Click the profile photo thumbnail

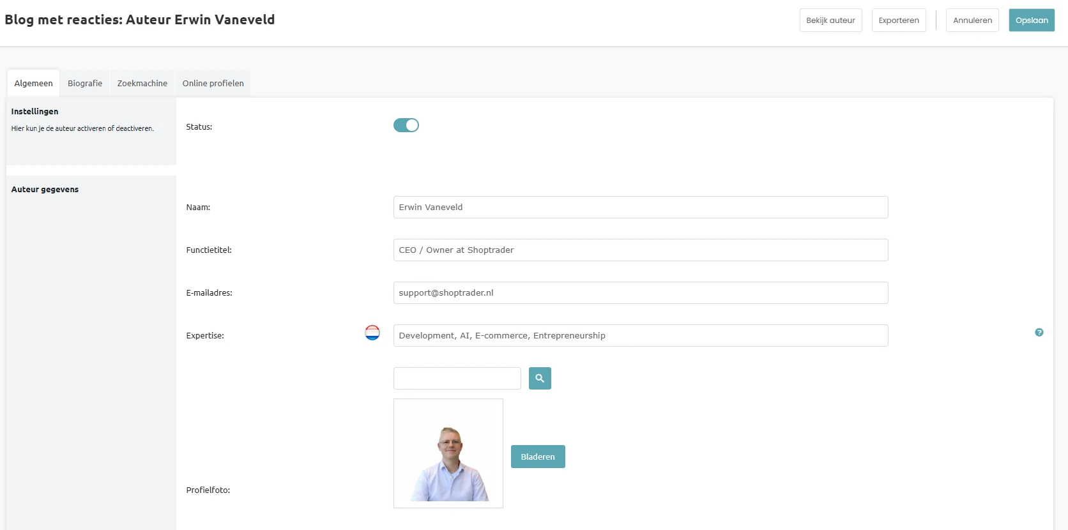click(448, 453)
